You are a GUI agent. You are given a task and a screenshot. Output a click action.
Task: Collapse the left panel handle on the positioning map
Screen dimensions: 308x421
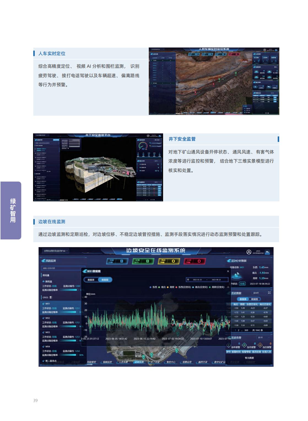coord(177,83)
